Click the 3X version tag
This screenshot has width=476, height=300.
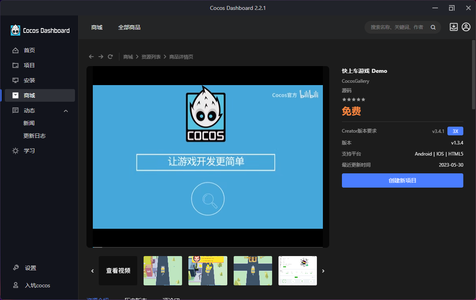pos(455,131)
